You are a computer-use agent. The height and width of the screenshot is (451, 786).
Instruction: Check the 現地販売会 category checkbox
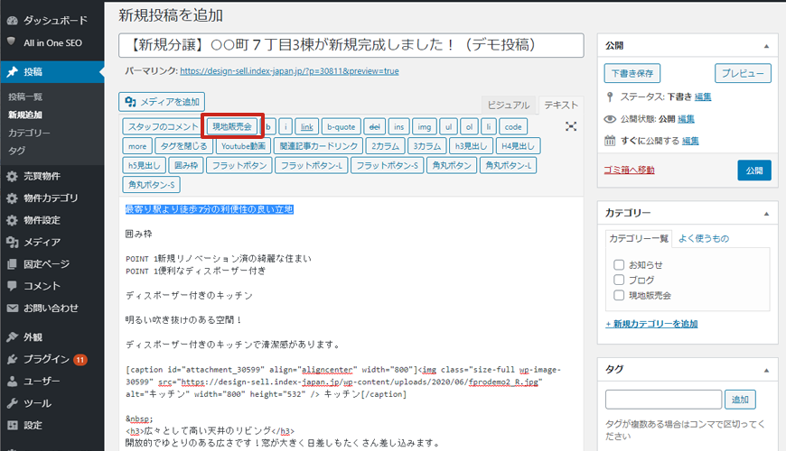coord(619,295)
